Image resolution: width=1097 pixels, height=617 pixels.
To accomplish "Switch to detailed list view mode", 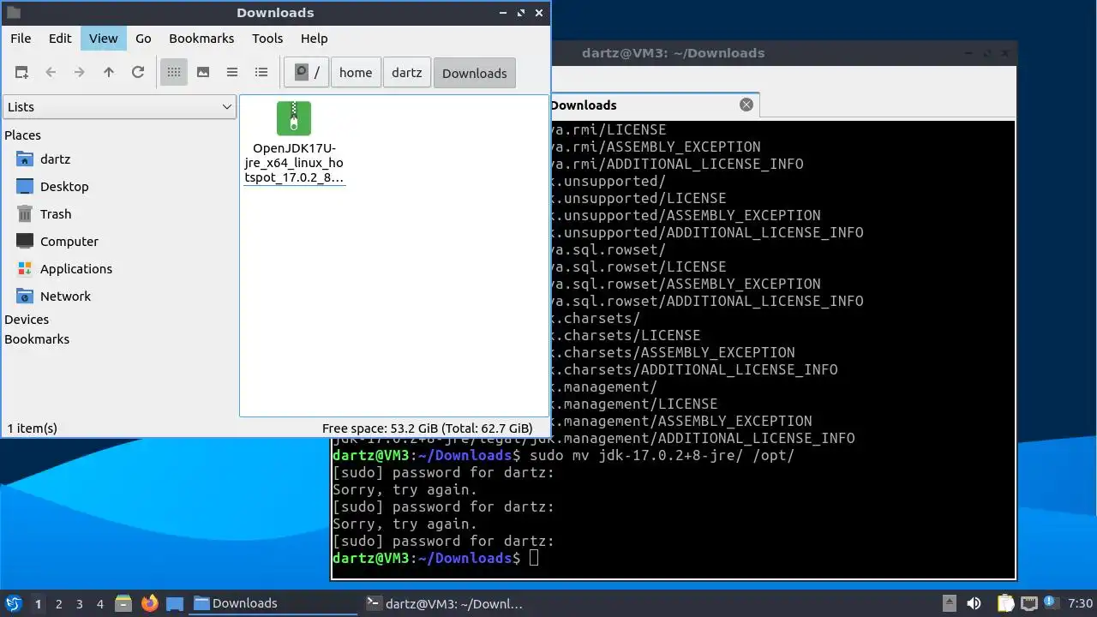I will click(261, 73).
